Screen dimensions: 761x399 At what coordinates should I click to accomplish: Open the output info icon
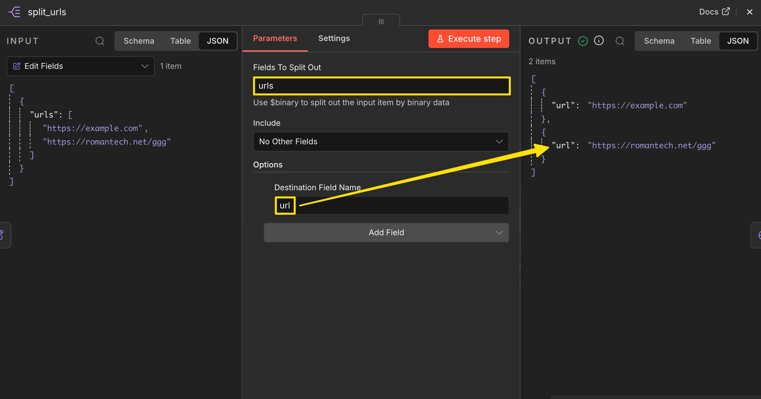coord(599,41)
